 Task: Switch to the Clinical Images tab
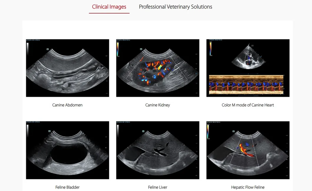pos(109,6)
